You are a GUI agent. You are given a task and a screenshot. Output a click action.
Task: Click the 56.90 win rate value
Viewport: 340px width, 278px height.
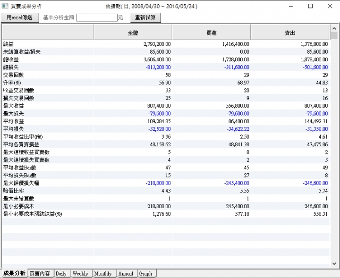point(165,83)
